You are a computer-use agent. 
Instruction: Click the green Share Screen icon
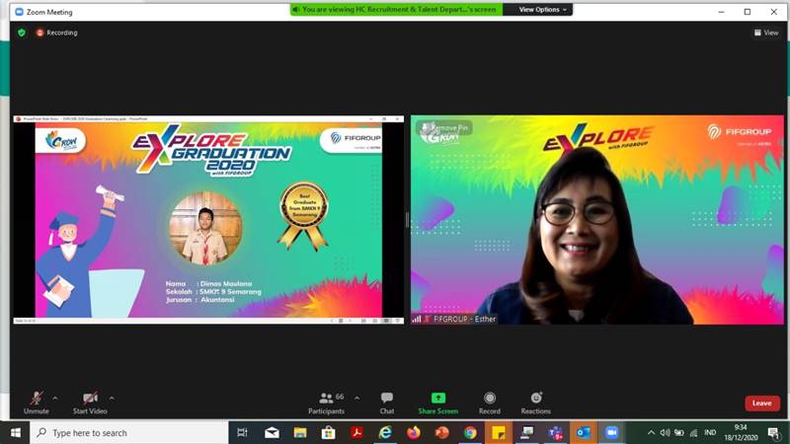pos(437,399)
